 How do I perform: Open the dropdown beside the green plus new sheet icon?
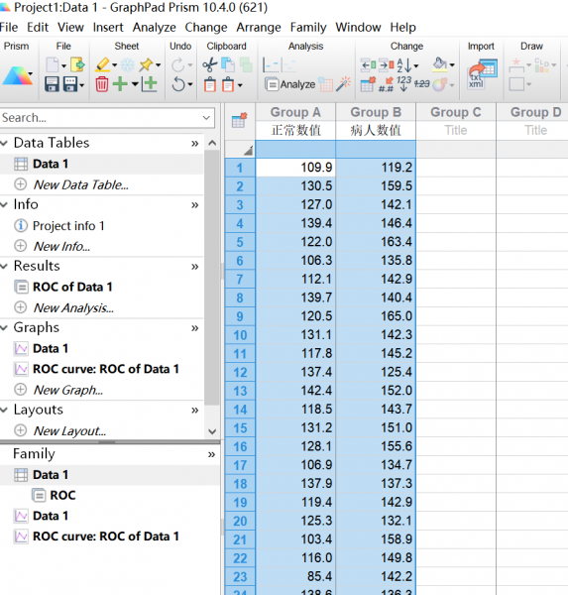135,84
